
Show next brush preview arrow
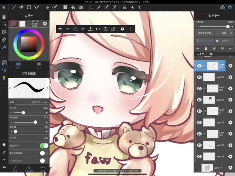(x=48, y=88)
